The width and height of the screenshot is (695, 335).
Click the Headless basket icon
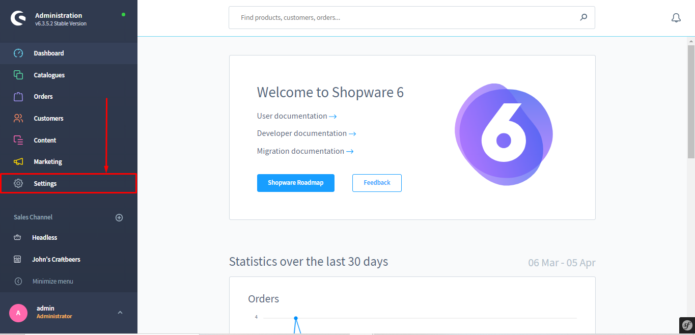[17, 237]
